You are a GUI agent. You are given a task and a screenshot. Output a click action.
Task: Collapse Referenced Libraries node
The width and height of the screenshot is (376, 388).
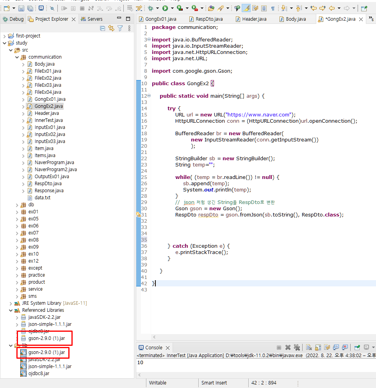(11, 310)
